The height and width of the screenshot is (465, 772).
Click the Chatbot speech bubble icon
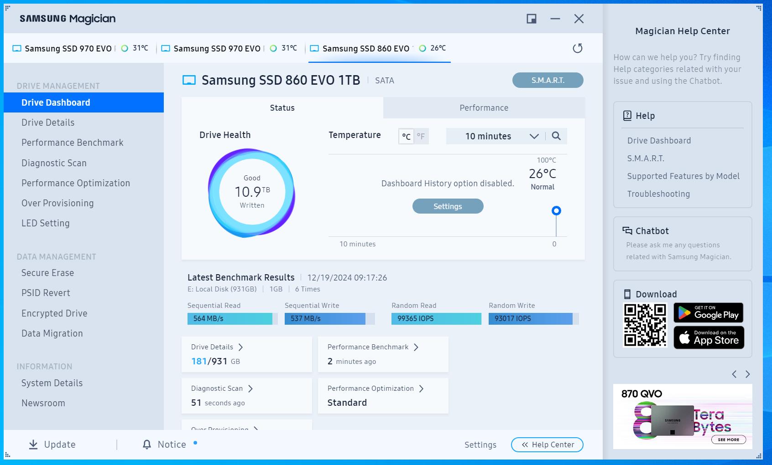tap(627, 231)
